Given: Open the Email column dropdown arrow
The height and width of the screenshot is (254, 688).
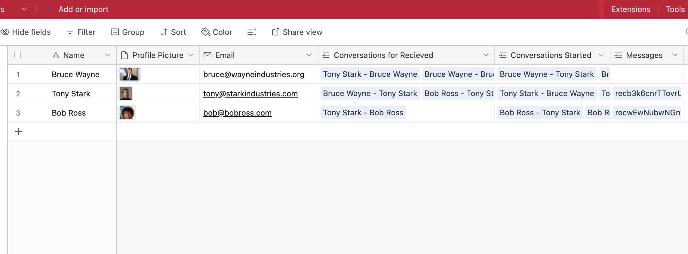Looking at the screenshot, I should click(309, 55).
